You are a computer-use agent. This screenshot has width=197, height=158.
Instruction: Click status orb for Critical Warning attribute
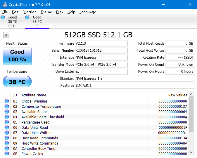coord(7,101)
